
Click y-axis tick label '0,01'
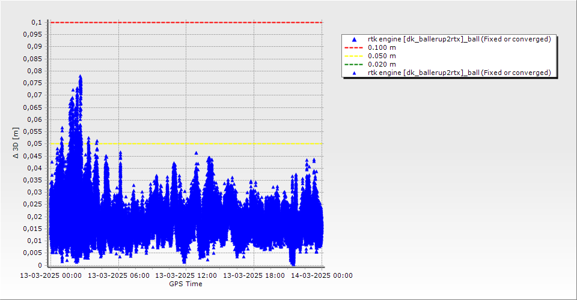coord(35,241)
